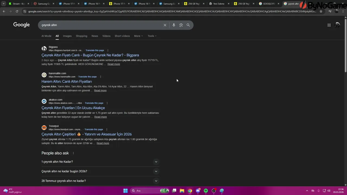Open the volume tray icon

click(x=329, y=191)
